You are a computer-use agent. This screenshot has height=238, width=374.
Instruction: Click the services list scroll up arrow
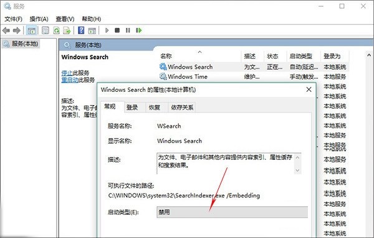[x=369, y=55]
